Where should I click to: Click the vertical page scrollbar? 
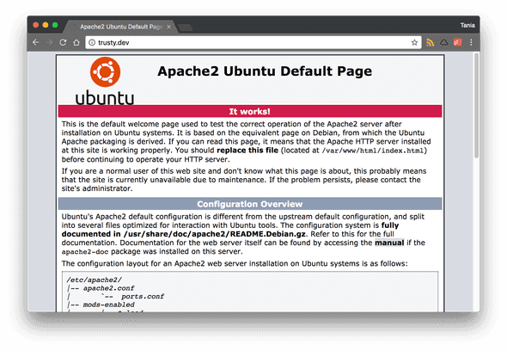click(x=476, y=106)
